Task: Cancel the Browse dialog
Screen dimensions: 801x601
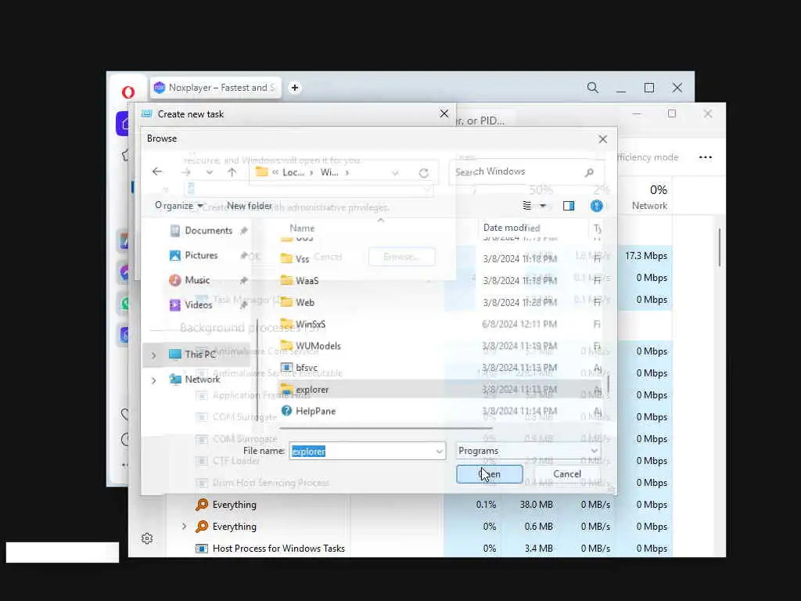Action: (567, 473)
